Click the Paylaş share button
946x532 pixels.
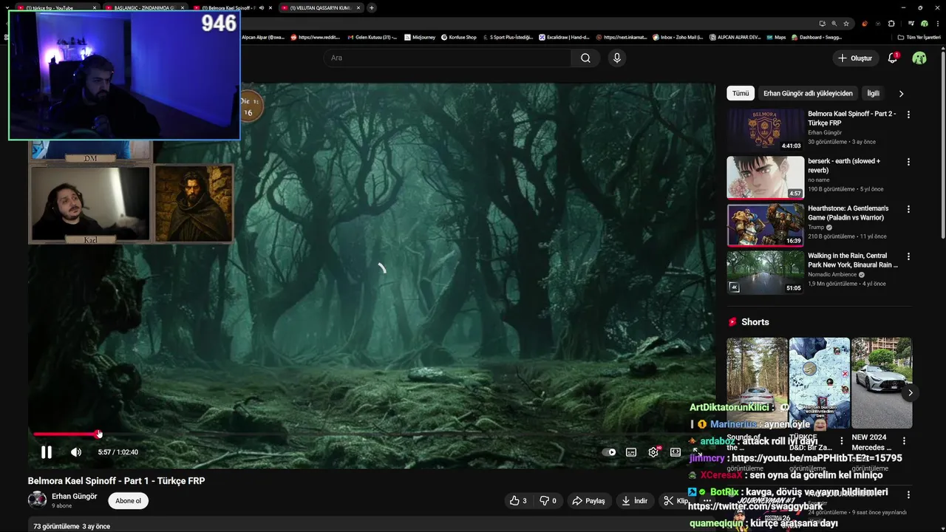point(589,500)
